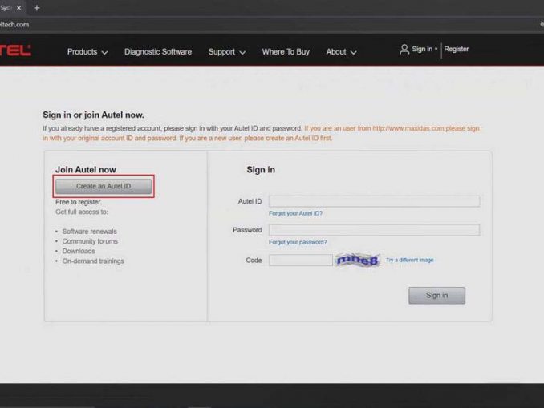Image resolution: width=544 pixels, height=408 pixels.
Task: Click the Community forums list item
Action: click(x=90, y=241)
